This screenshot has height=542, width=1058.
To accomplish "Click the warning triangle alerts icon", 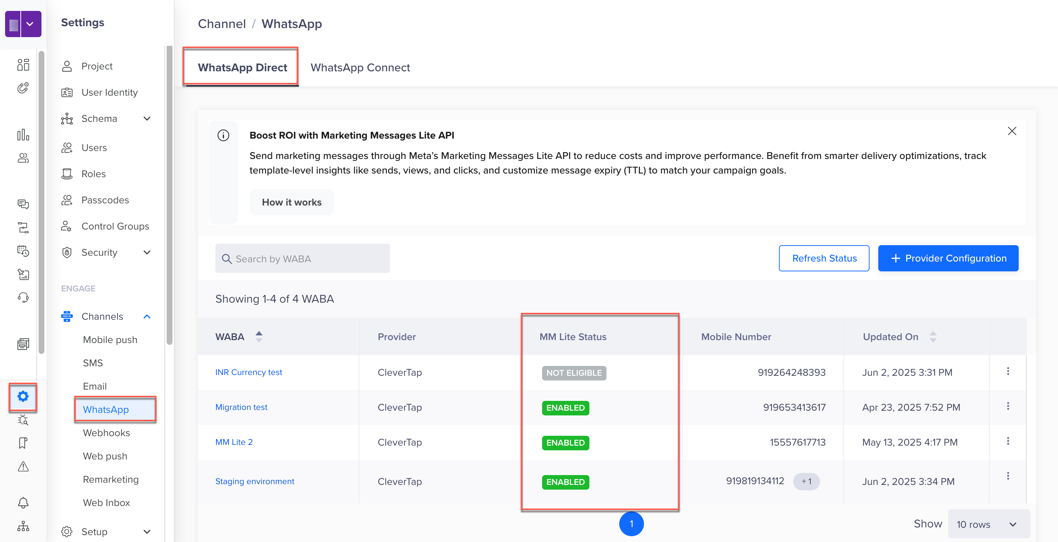I will coord(23,466).
